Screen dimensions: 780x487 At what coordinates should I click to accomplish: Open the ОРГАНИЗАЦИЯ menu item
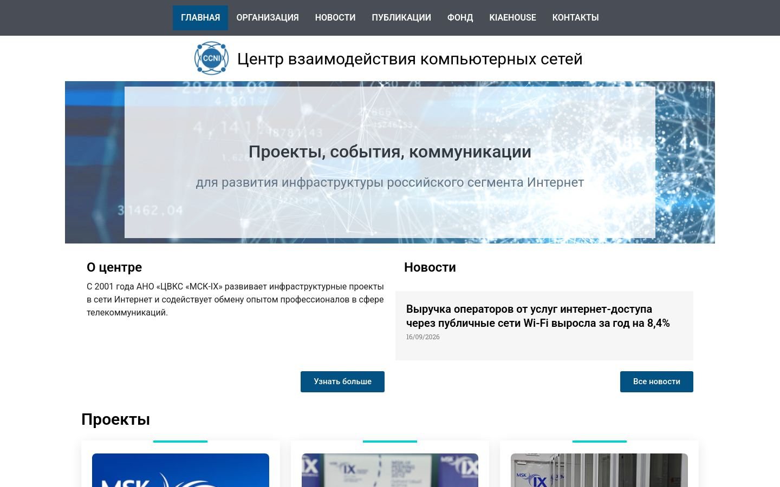(x=268, y=18)
